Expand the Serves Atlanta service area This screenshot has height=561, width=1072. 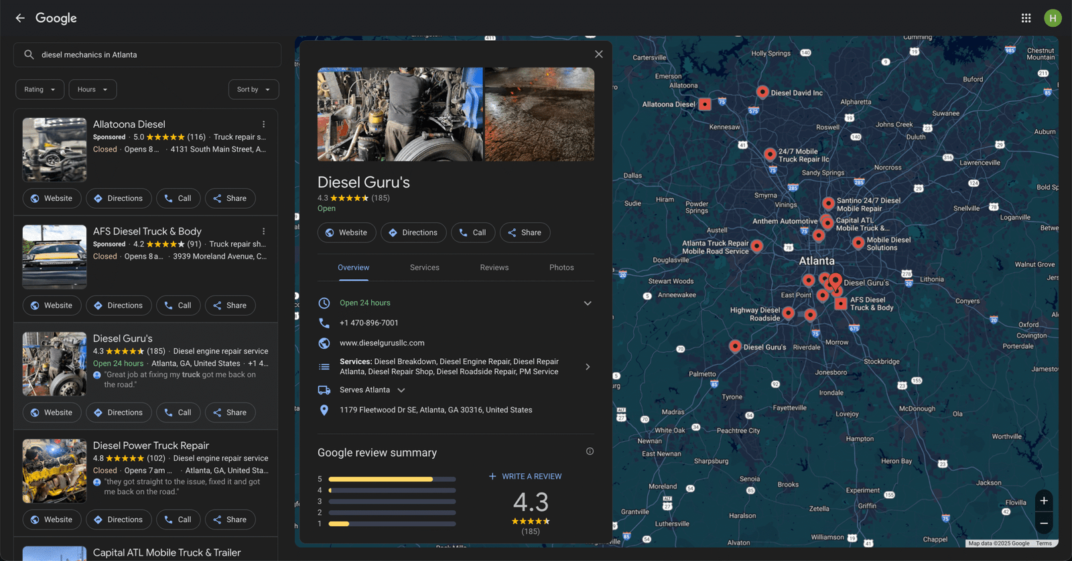pyautogui.click(x=401, y=390)
